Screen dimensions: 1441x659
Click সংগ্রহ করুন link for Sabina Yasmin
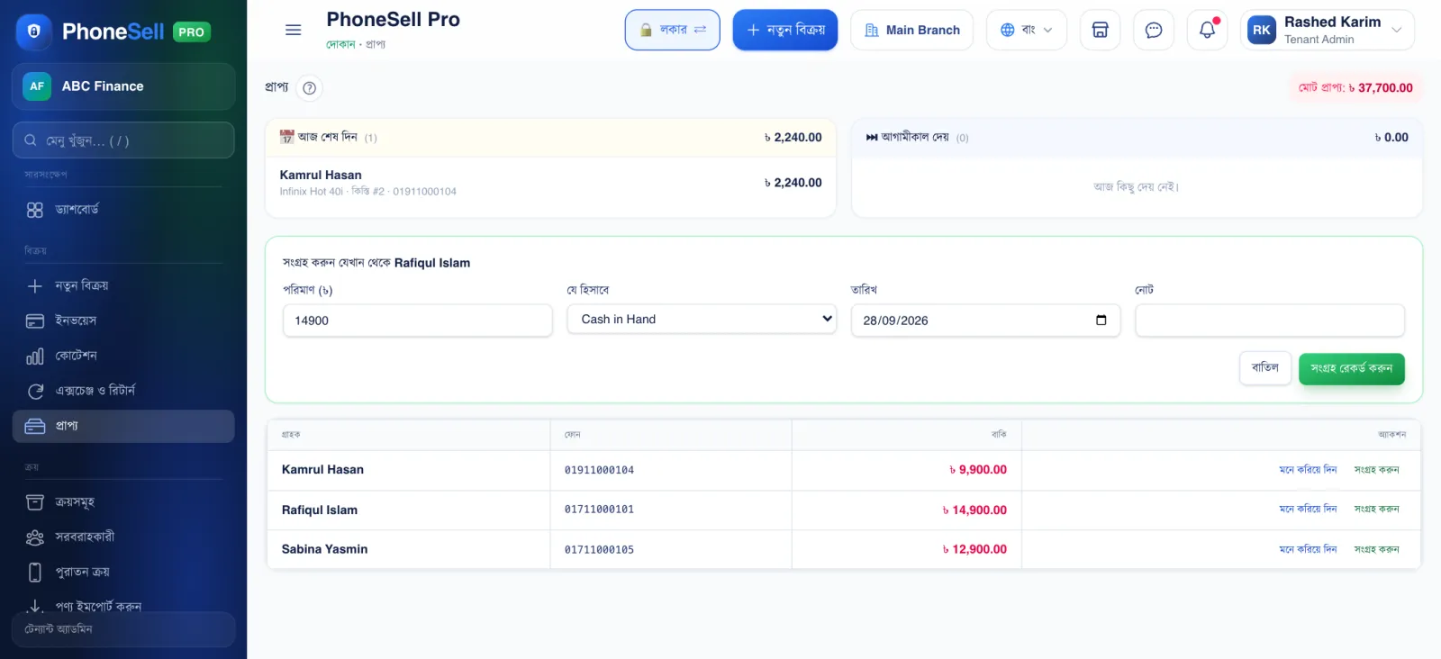[1376, 549]
